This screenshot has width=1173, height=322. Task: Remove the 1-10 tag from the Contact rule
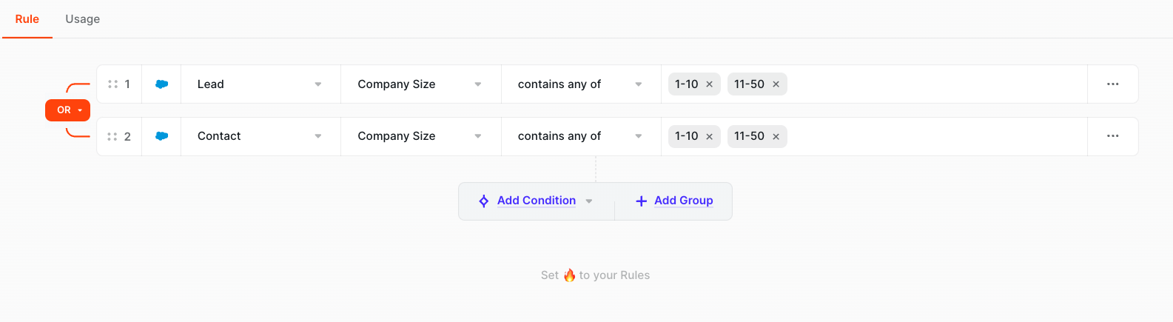tap(709, 136)
